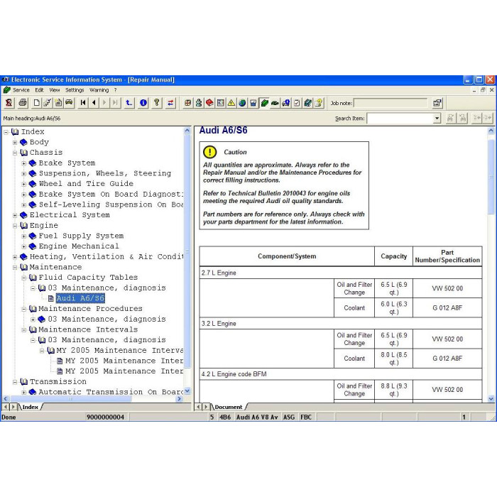Collapse the Transmission tree node
Screen dimensions: 497x497
click(x=15, y=382)
